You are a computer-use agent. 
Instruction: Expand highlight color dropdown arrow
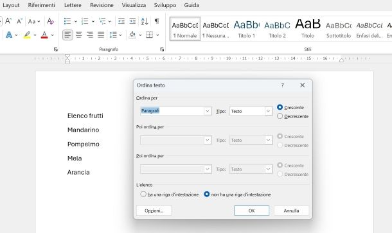(x=35, y=35)
